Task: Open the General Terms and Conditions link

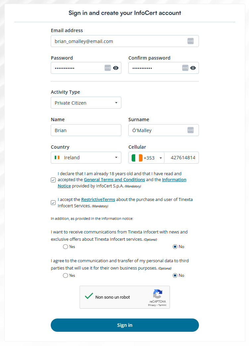Action: coord(114,179)
